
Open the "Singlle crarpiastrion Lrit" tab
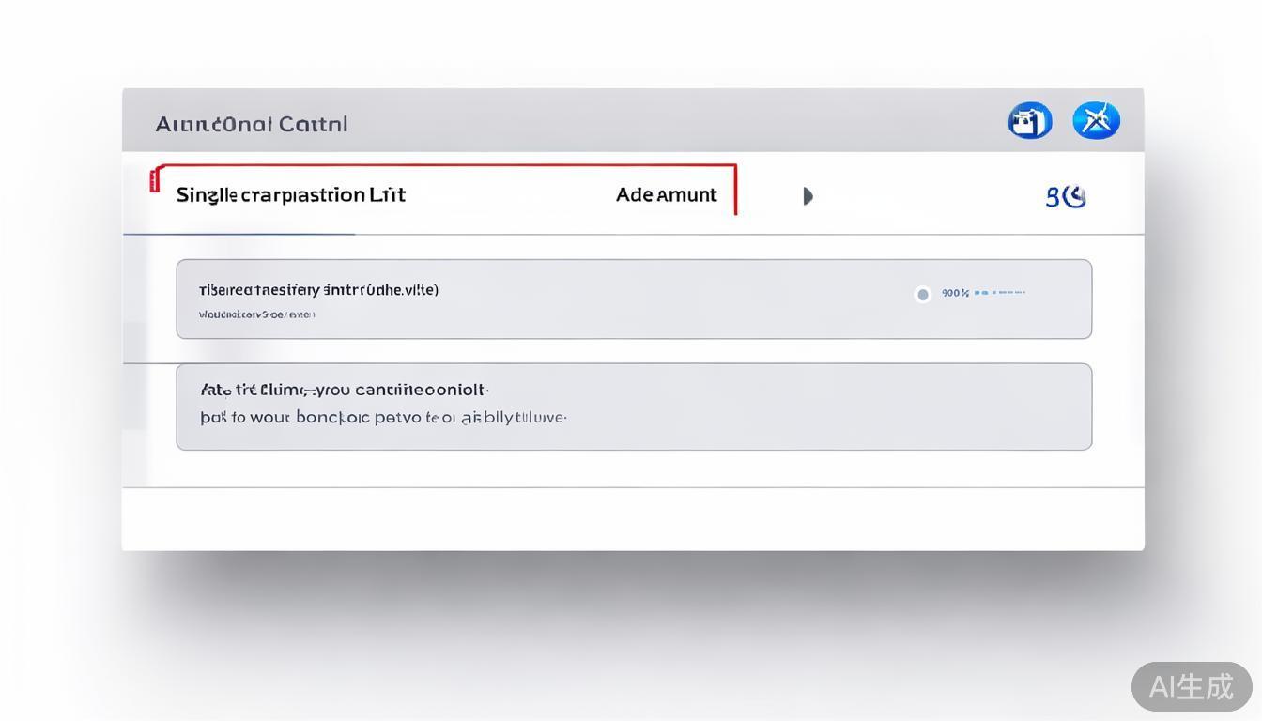[291, 195]
